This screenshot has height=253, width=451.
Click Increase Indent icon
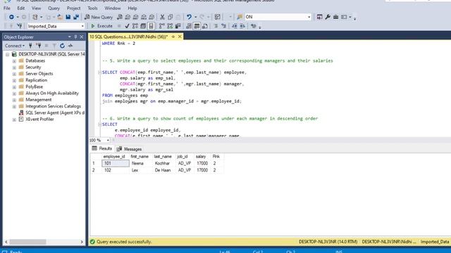(x=242, y=26)
